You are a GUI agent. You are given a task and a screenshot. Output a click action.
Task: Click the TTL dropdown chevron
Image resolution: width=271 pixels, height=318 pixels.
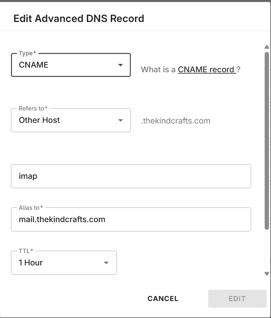[106, 263]
